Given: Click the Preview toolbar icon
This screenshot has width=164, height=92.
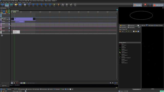Looking at the screenshot, I should click(x=63, y=5).
